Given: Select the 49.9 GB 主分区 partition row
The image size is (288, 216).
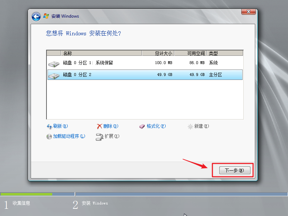Looking at the screenshot, I should pyautogui.click(x=144, y=75).
